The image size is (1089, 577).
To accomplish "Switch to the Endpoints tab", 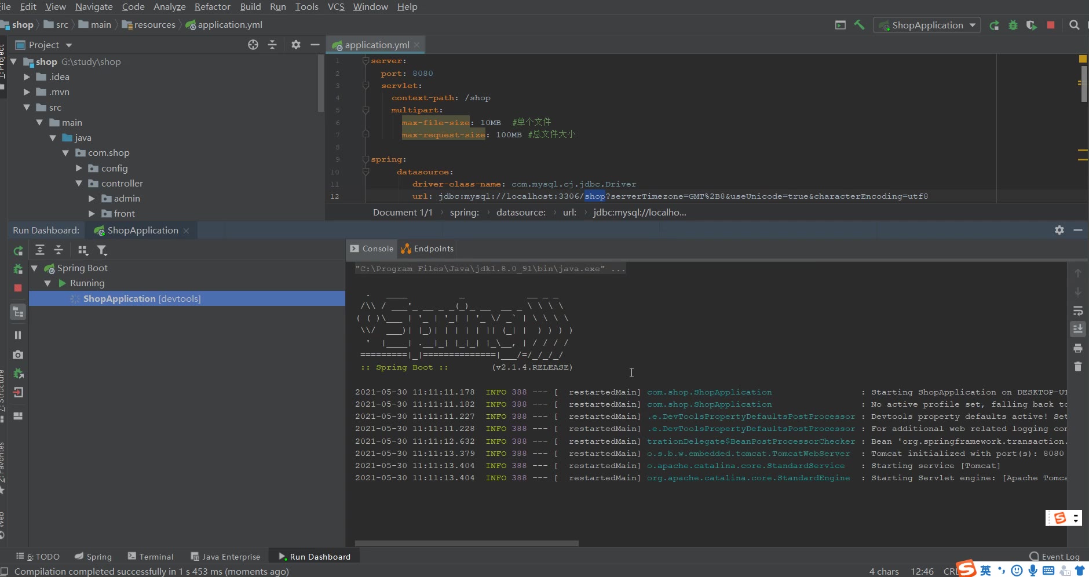I will coord(427,249).
